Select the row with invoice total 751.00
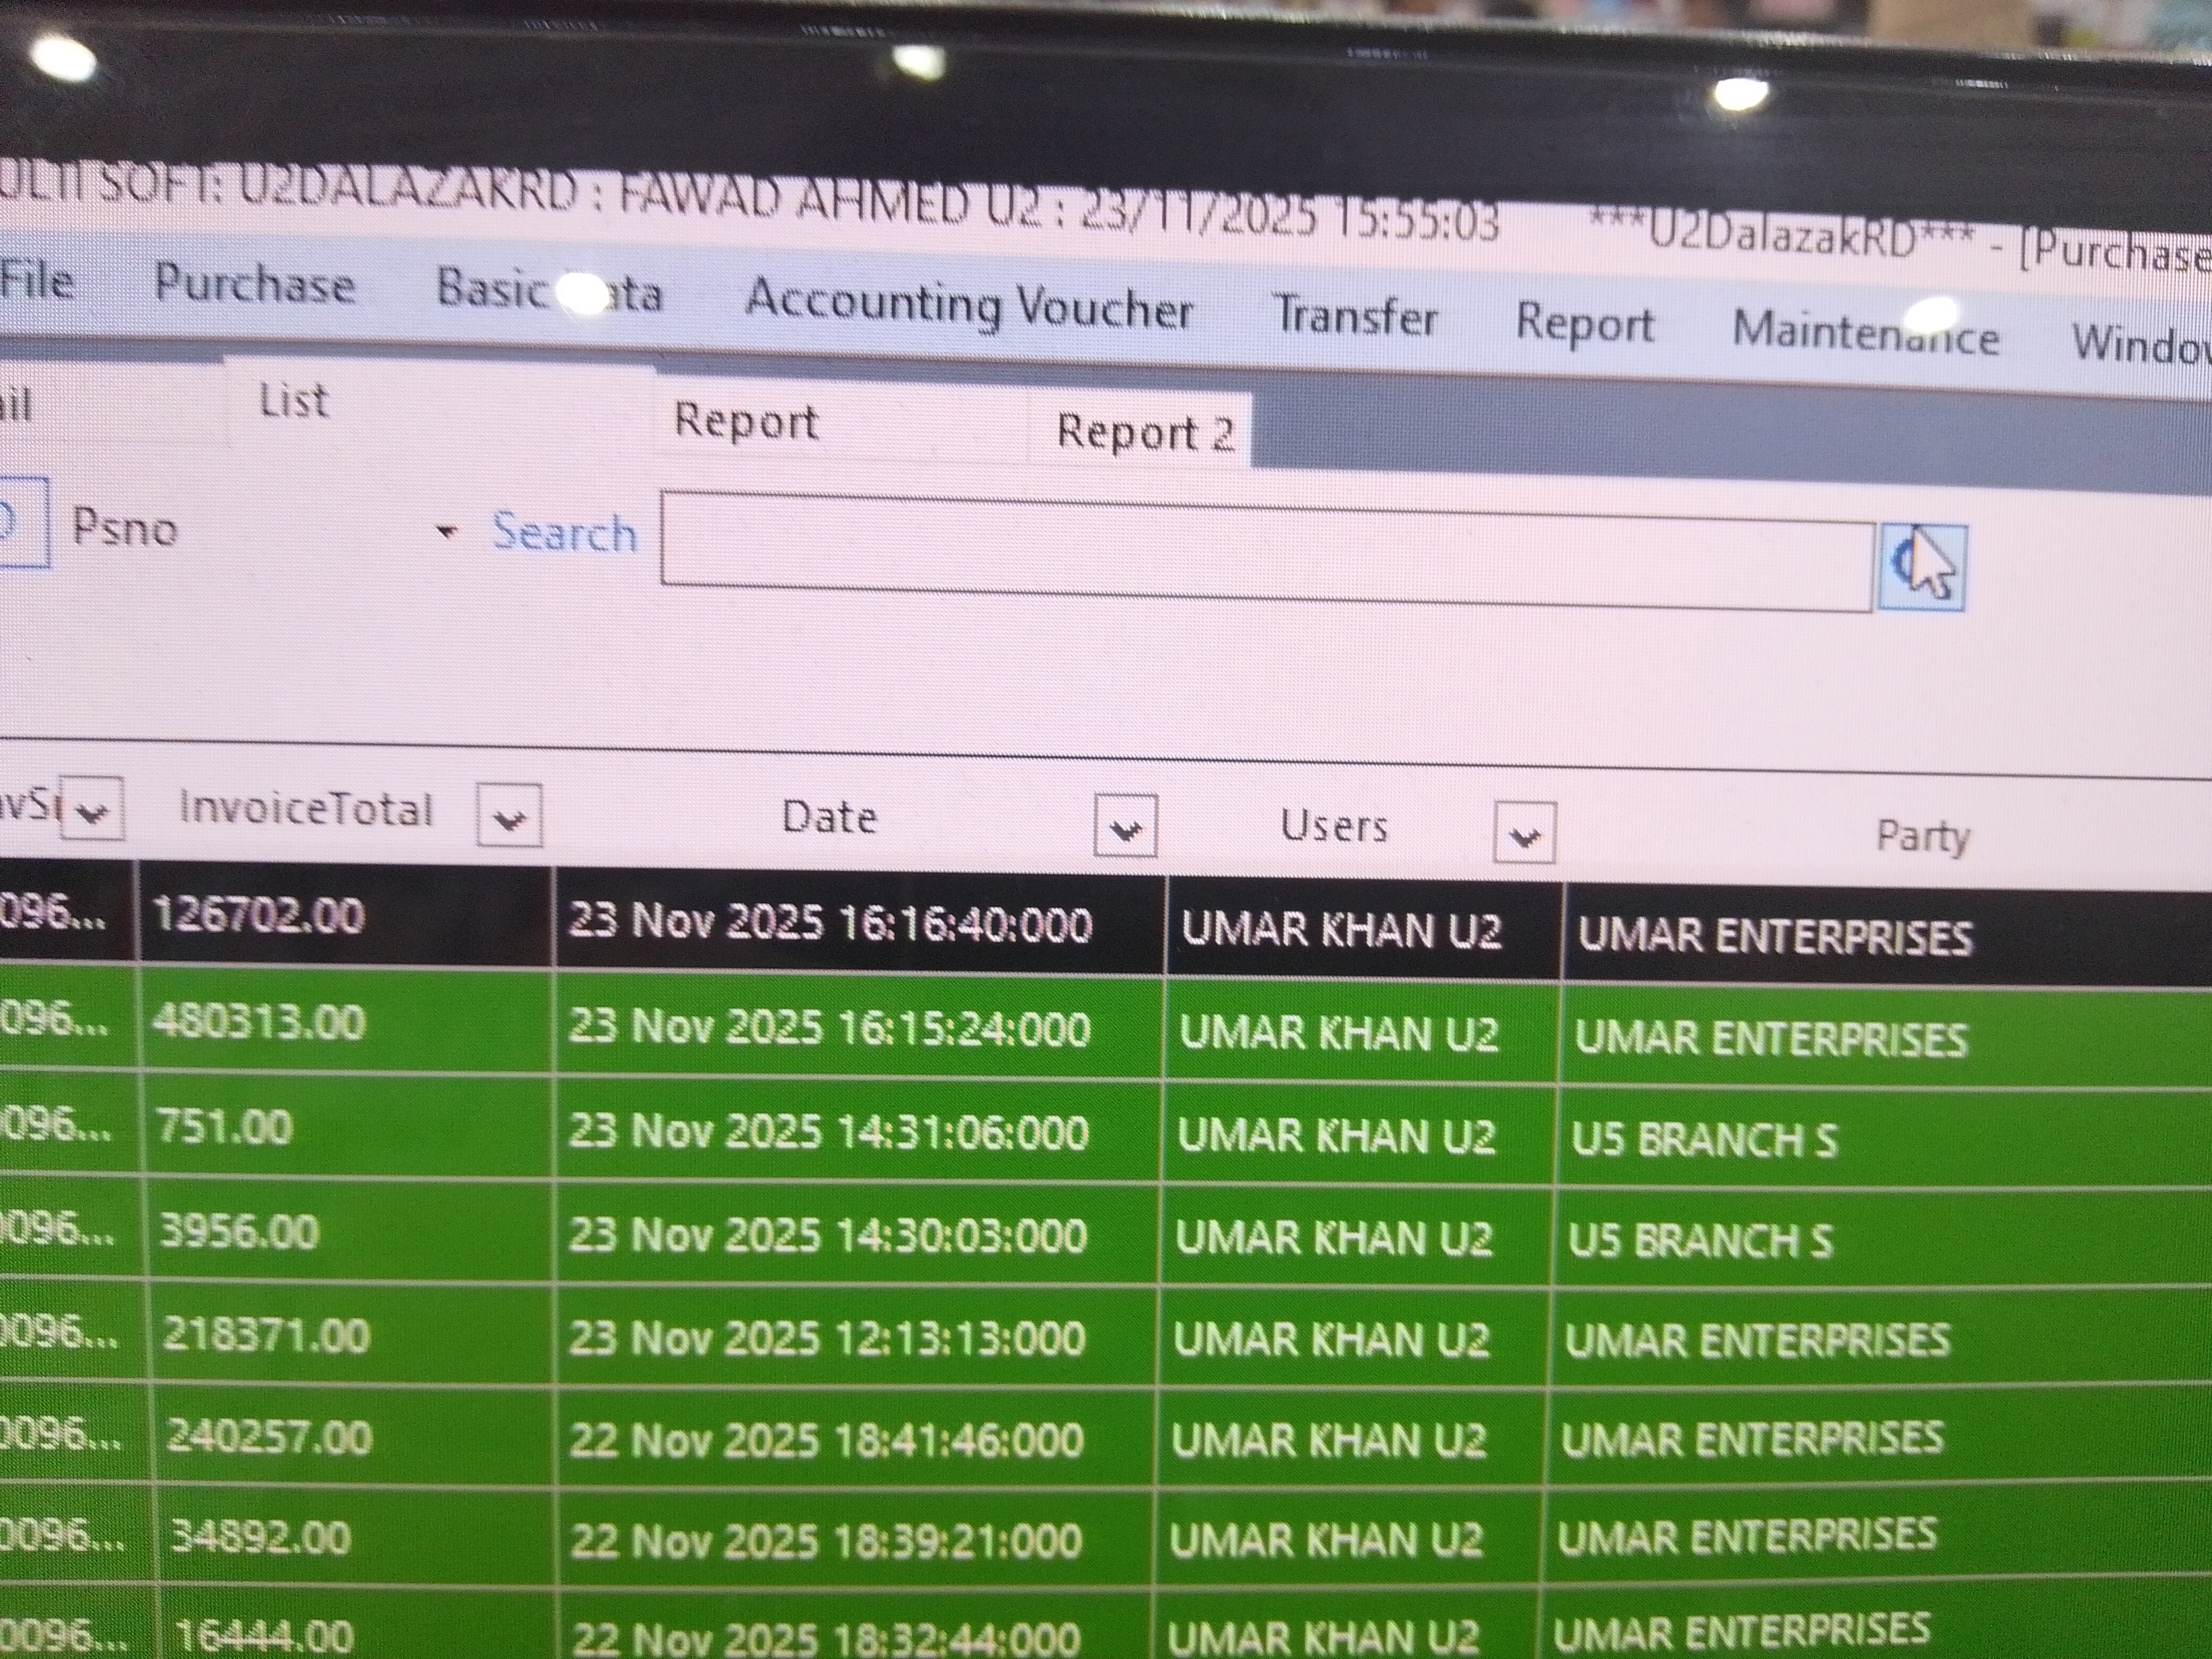Viewport: 2212px width, 1659px height. pos(225,1128)
